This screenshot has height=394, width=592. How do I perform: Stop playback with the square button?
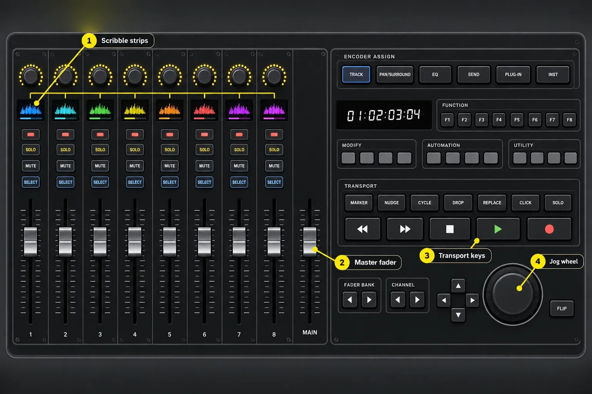point(450,229)
